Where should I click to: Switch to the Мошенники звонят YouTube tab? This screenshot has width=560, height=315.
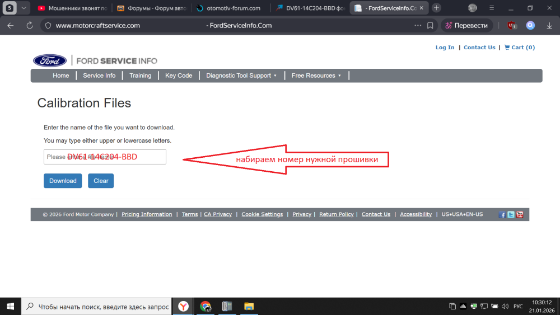point(72,8)
